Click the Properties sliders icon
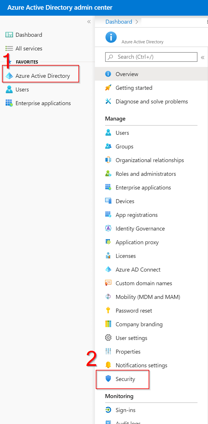Viewport: 208px width, 424px height. pos(108,352)
